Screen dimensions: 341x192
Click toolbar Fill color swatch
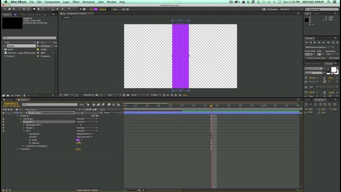(x=96, y=9)
